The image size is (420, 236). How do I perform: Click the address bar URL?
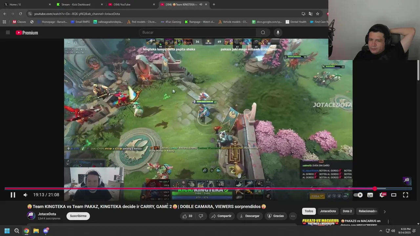click(77, 14)
